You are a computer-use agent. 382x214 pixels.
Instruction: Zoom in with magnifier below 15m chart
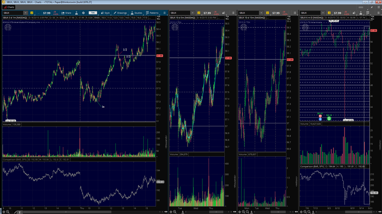coord(244,212)
